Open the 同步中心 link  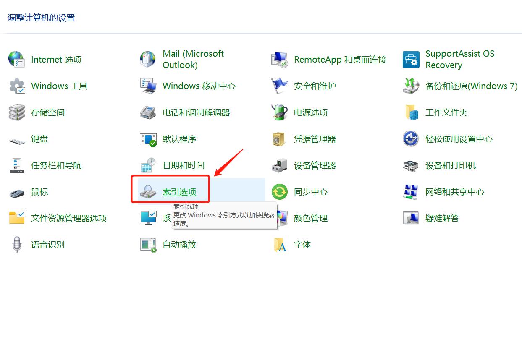point(311,192)
